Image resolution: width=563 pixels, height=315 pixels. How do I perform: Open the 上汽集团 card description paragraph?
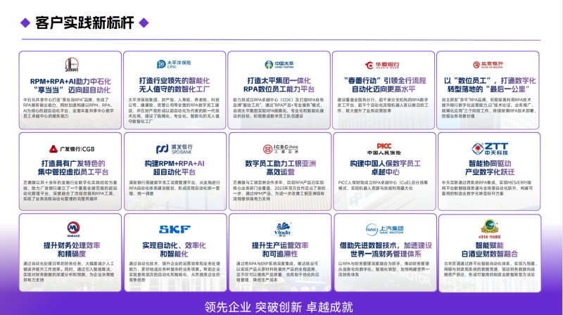pos(384,269)
